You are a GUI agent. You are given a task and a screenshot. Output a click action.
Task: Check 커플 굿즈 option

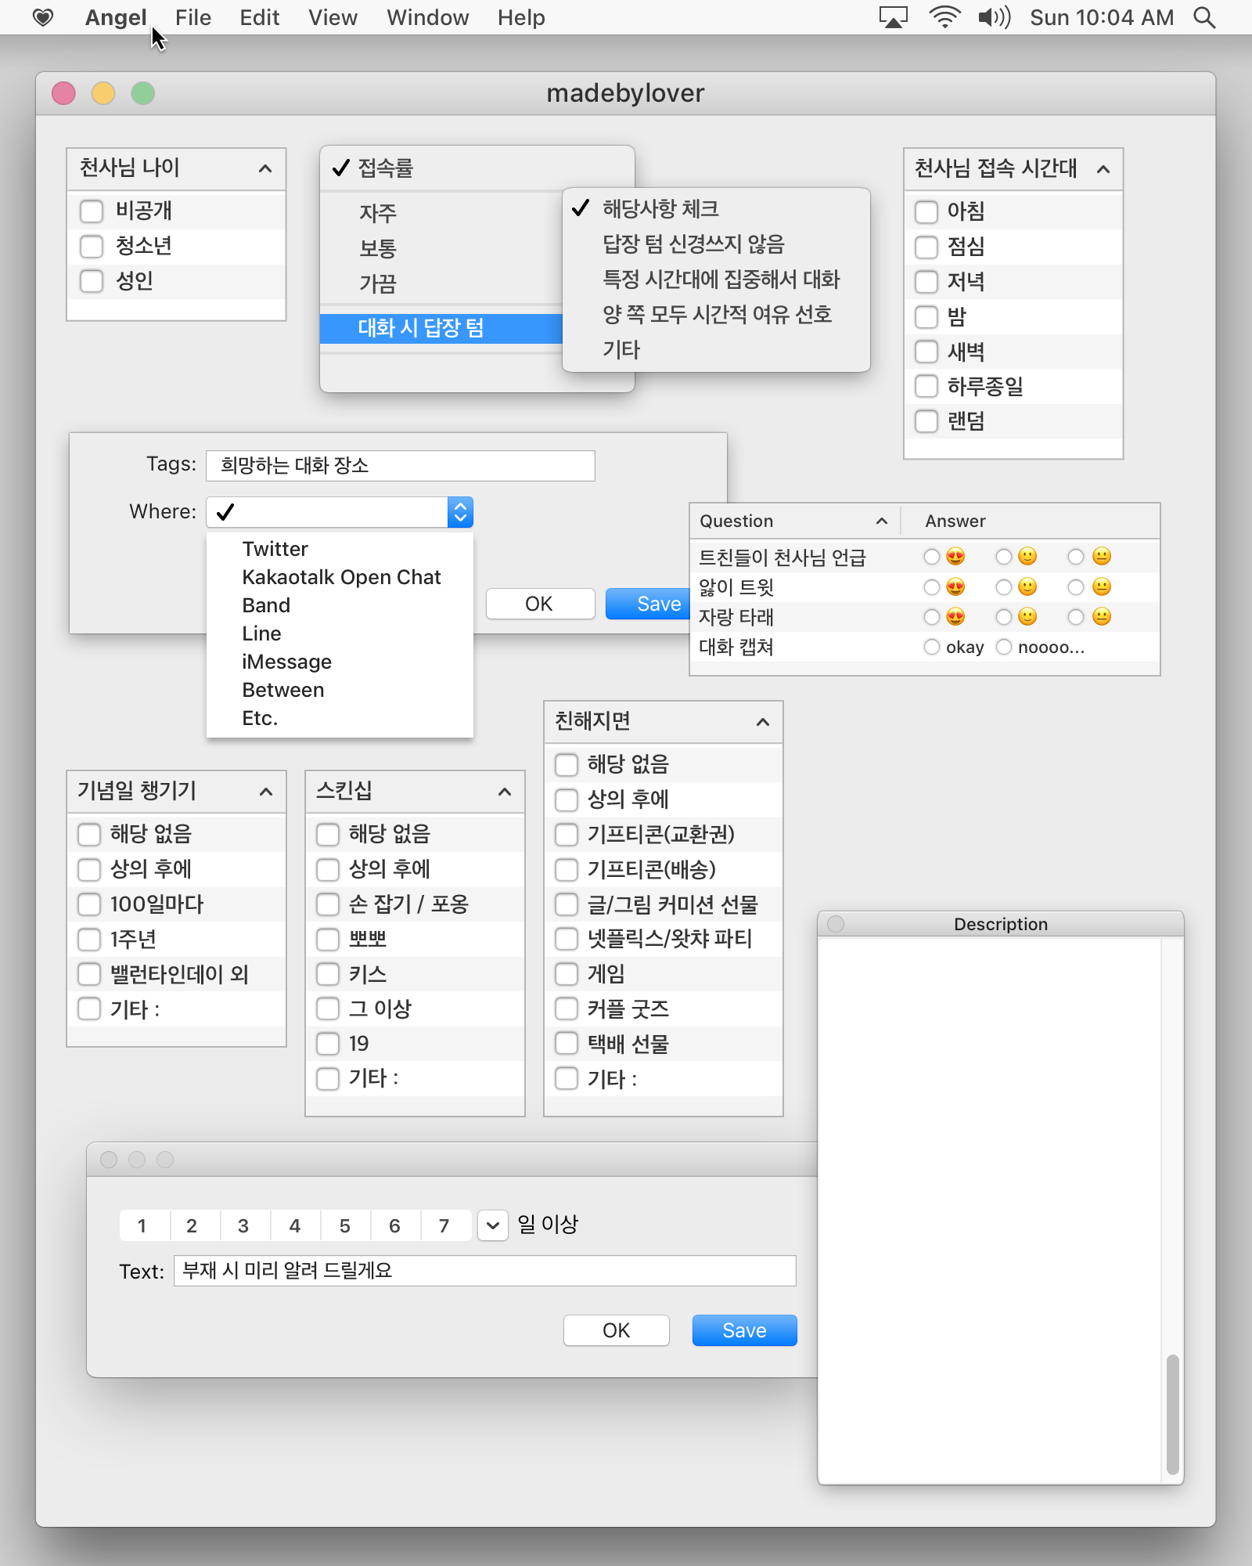[x=567, y=1009]
